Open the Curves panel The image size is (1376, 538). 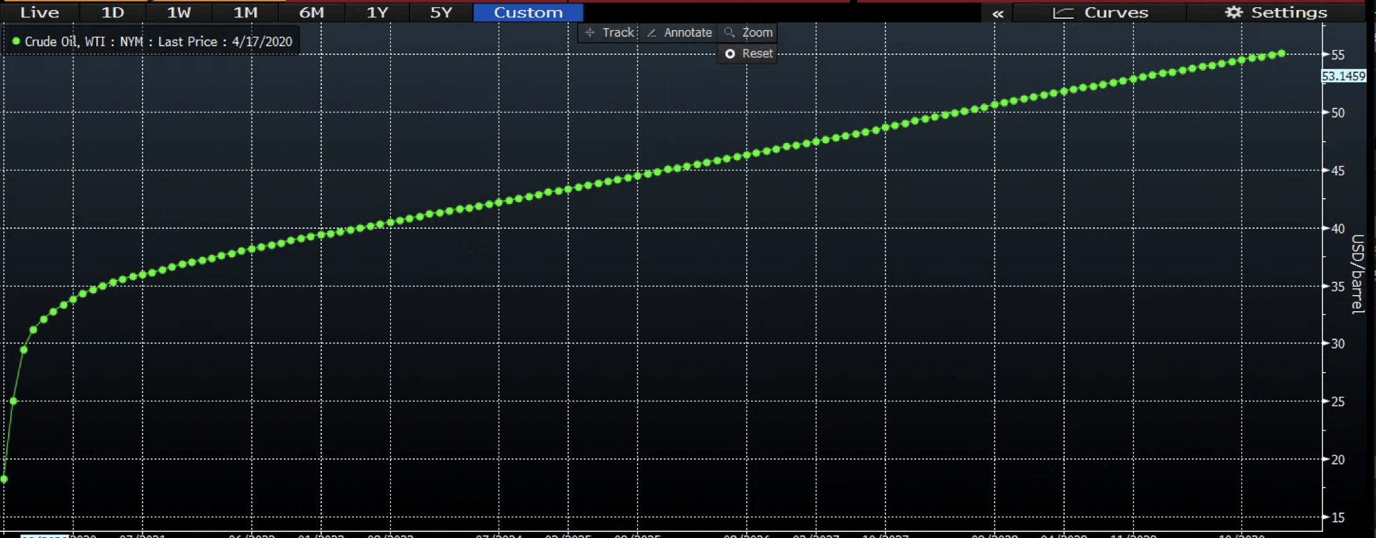point(1100,12)
